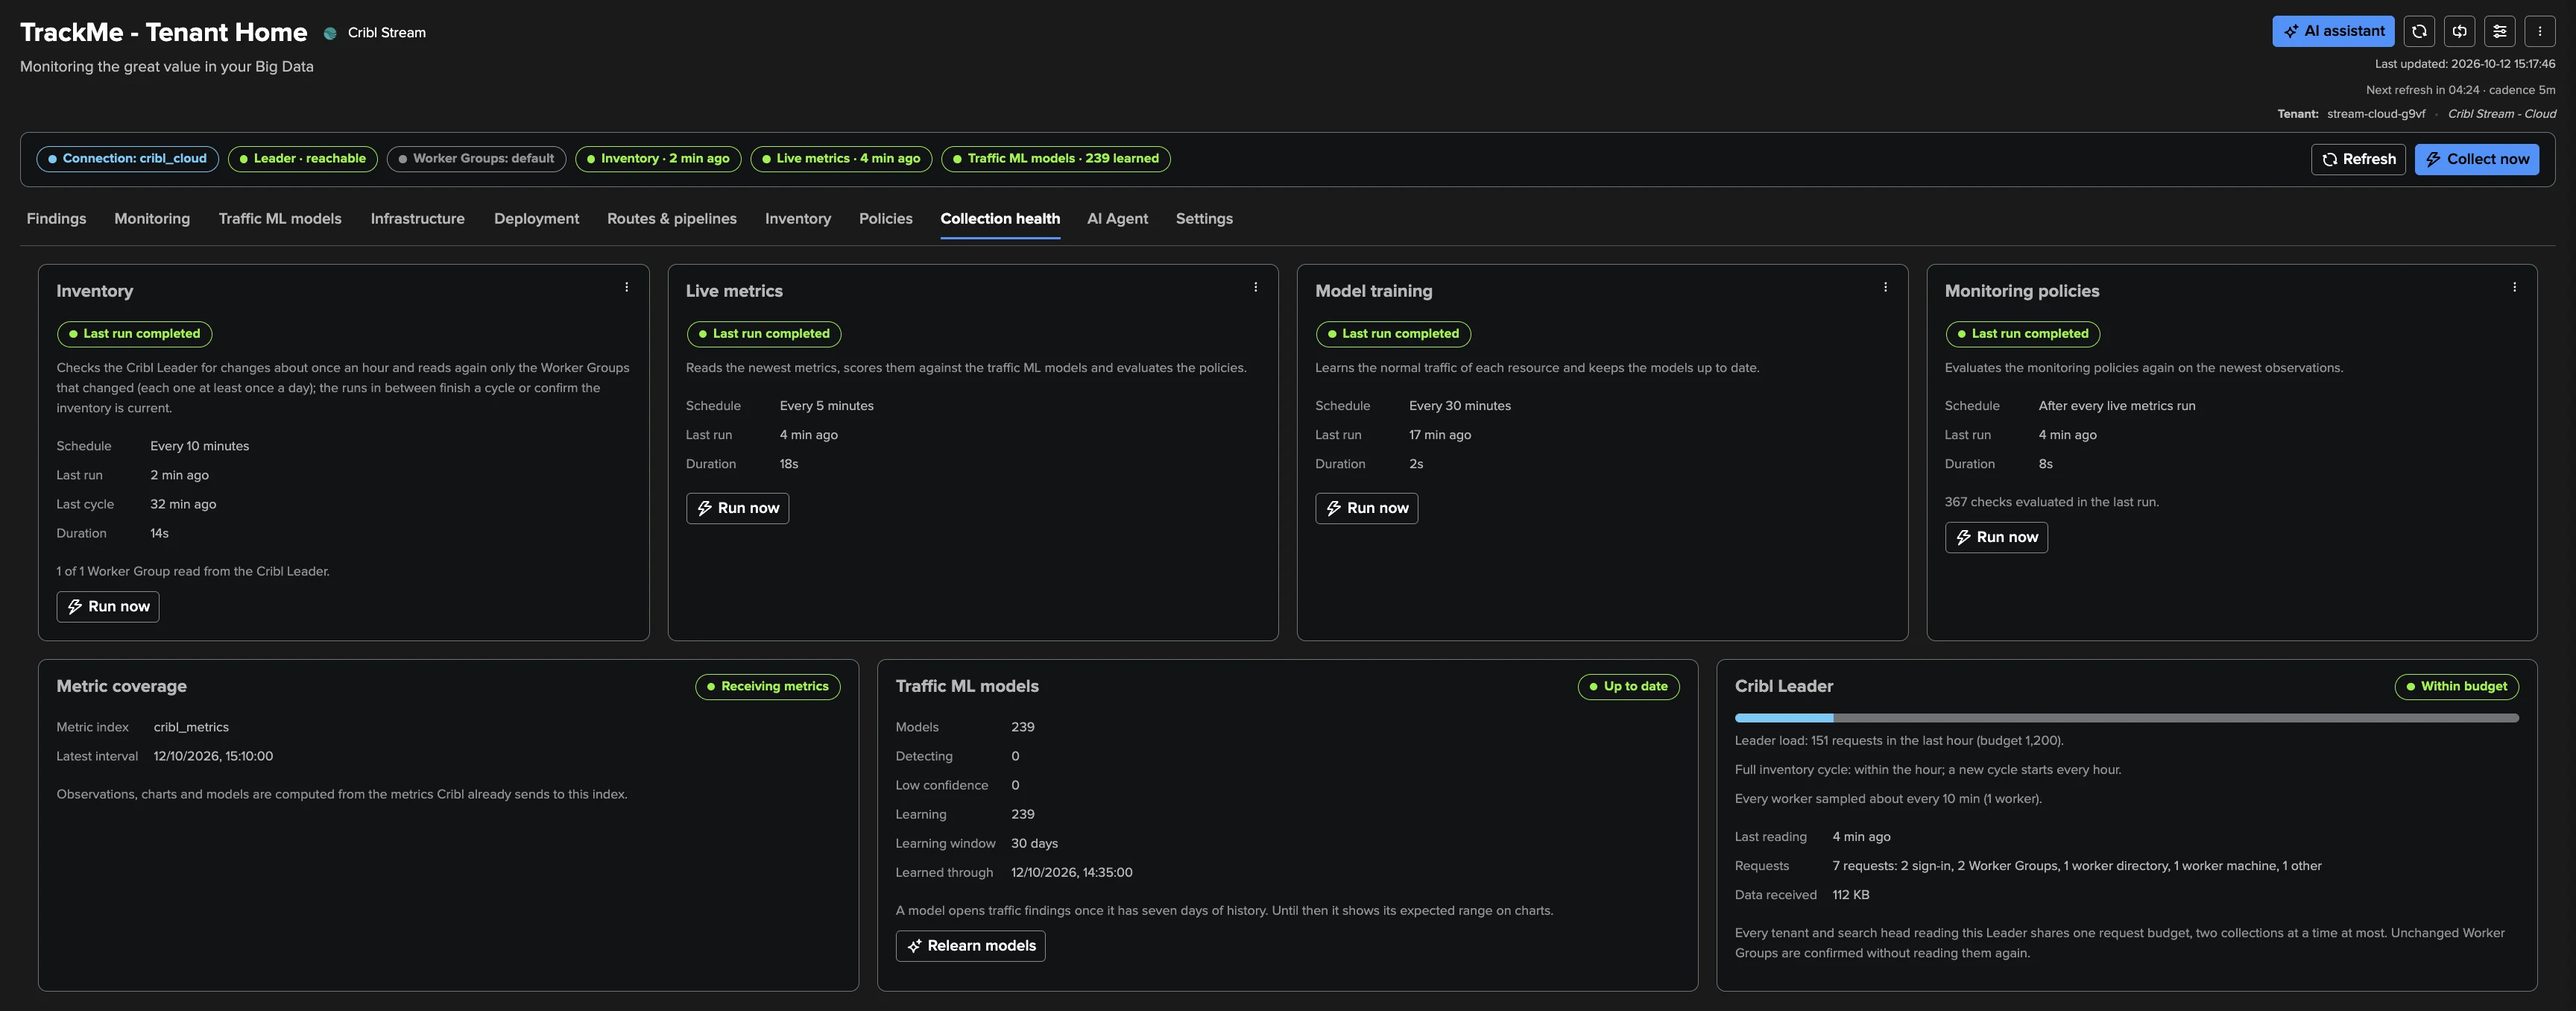
Task: Click the Relearn models button
Action: (970, 946)
